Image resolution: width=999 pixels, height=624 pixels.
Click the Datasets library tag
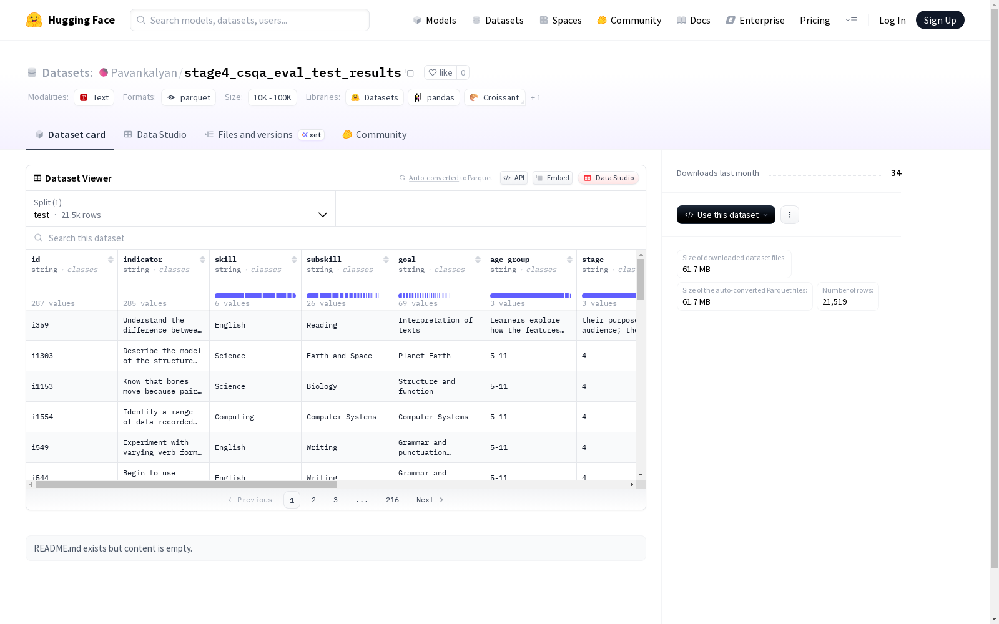coord(375,97)
